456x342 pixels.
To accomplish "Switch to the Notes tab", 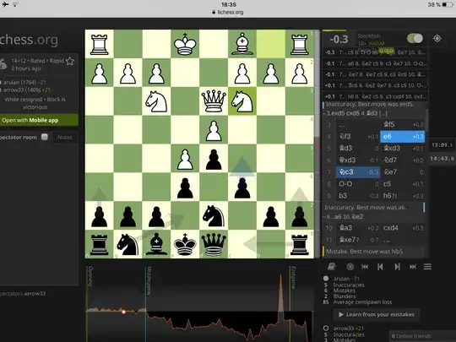I will (64, 138).
